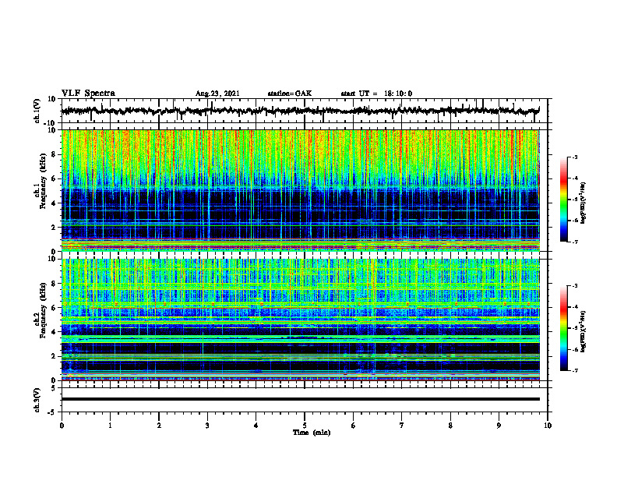Click time-axis tick label "8"

[450, 426]
